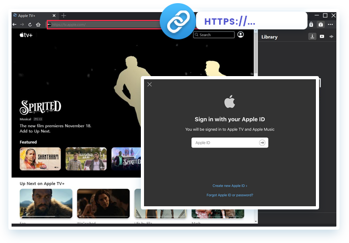Close the Apple TV+ tab

[54, 16]
